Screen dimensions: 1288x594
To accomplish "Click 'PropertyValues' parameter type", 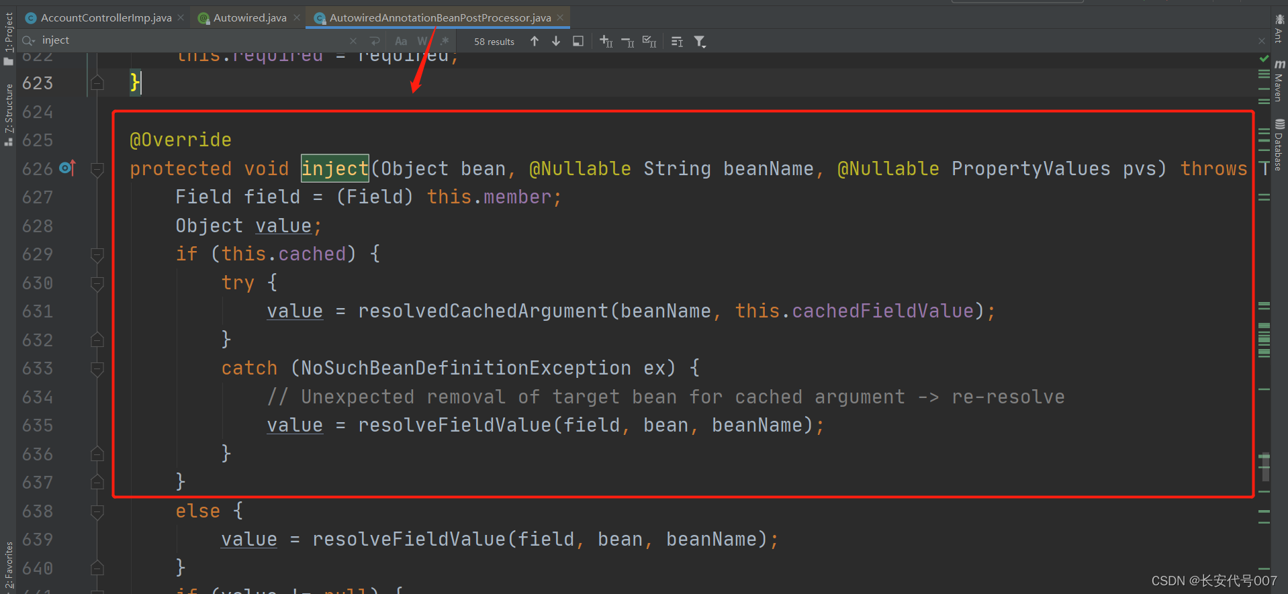I will click(x=1031, y=168).
